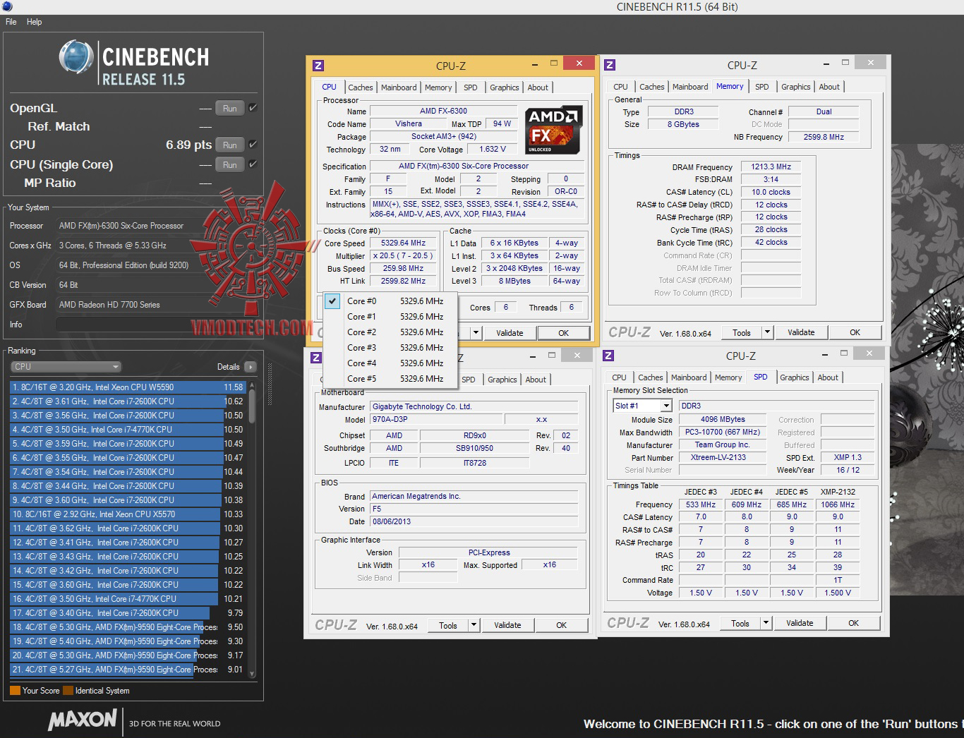Click the orange Your Score legend swatch
This screenshot has height=738, width=964.
15,691
